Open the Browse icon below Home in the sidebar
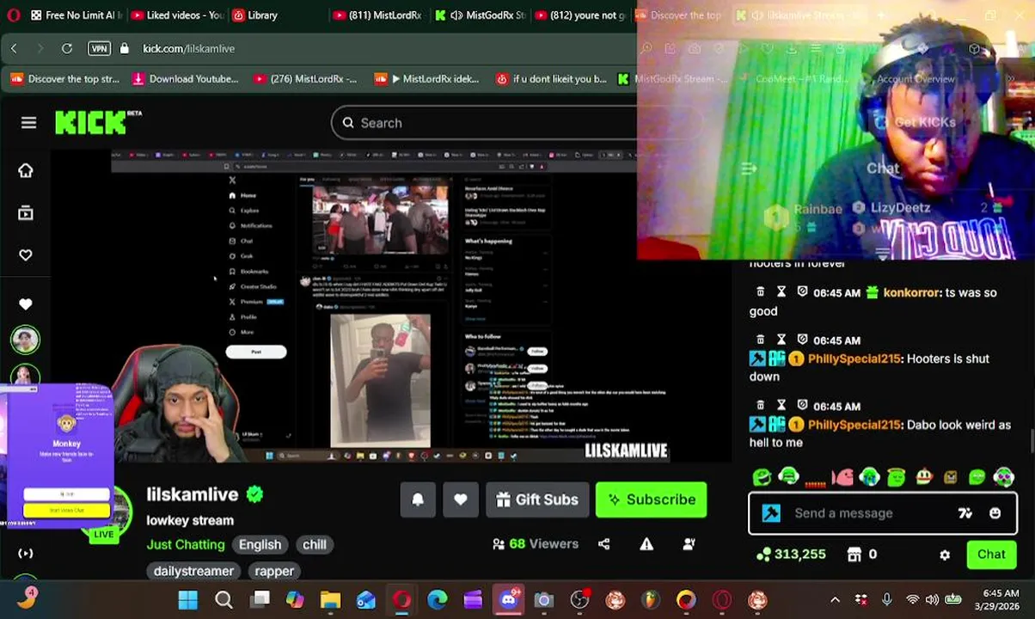Screen dimensions: 1035x619 coord(26,212)
